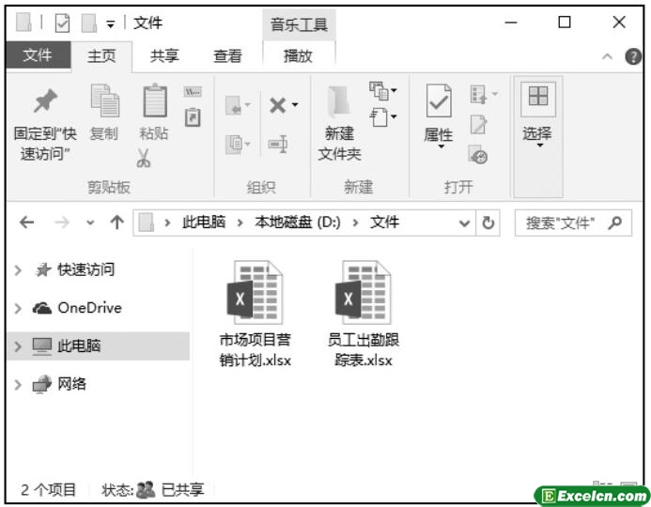Go up one folder level
This screenshot has width=651, height=507.
[x=117, y=223]
